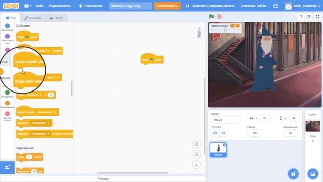This screenshot has height=182, width=323.
Task: Click the Choose a Sprite button
Action: 293,174
